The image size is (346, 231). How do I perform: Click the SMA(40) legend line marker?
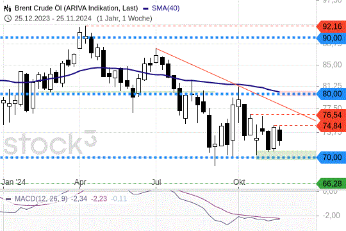click(145, 9)
